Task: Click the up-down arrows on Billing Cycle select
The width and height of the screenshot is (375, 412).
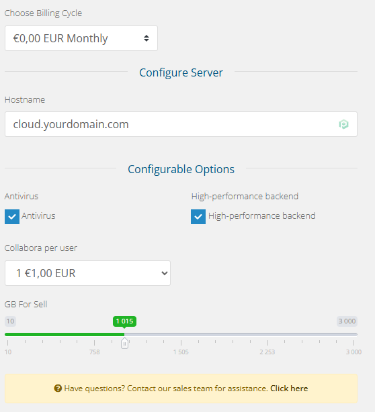Action: click(x=147, y=38)
